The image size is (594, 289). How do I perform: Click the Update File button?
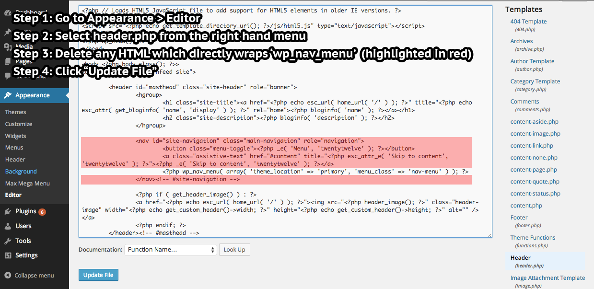click(x=98, y=275)
